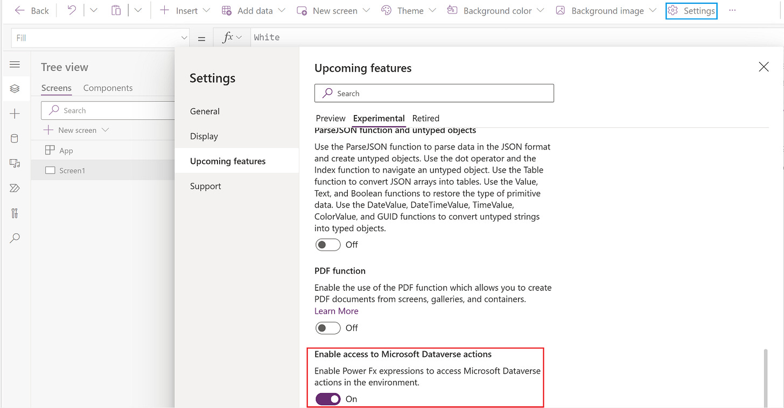Toggle the ParseJSON function switch
Image resolution: width=784 pixels, height=408 pixels.
pyautogui.click(x=328, y=245)
